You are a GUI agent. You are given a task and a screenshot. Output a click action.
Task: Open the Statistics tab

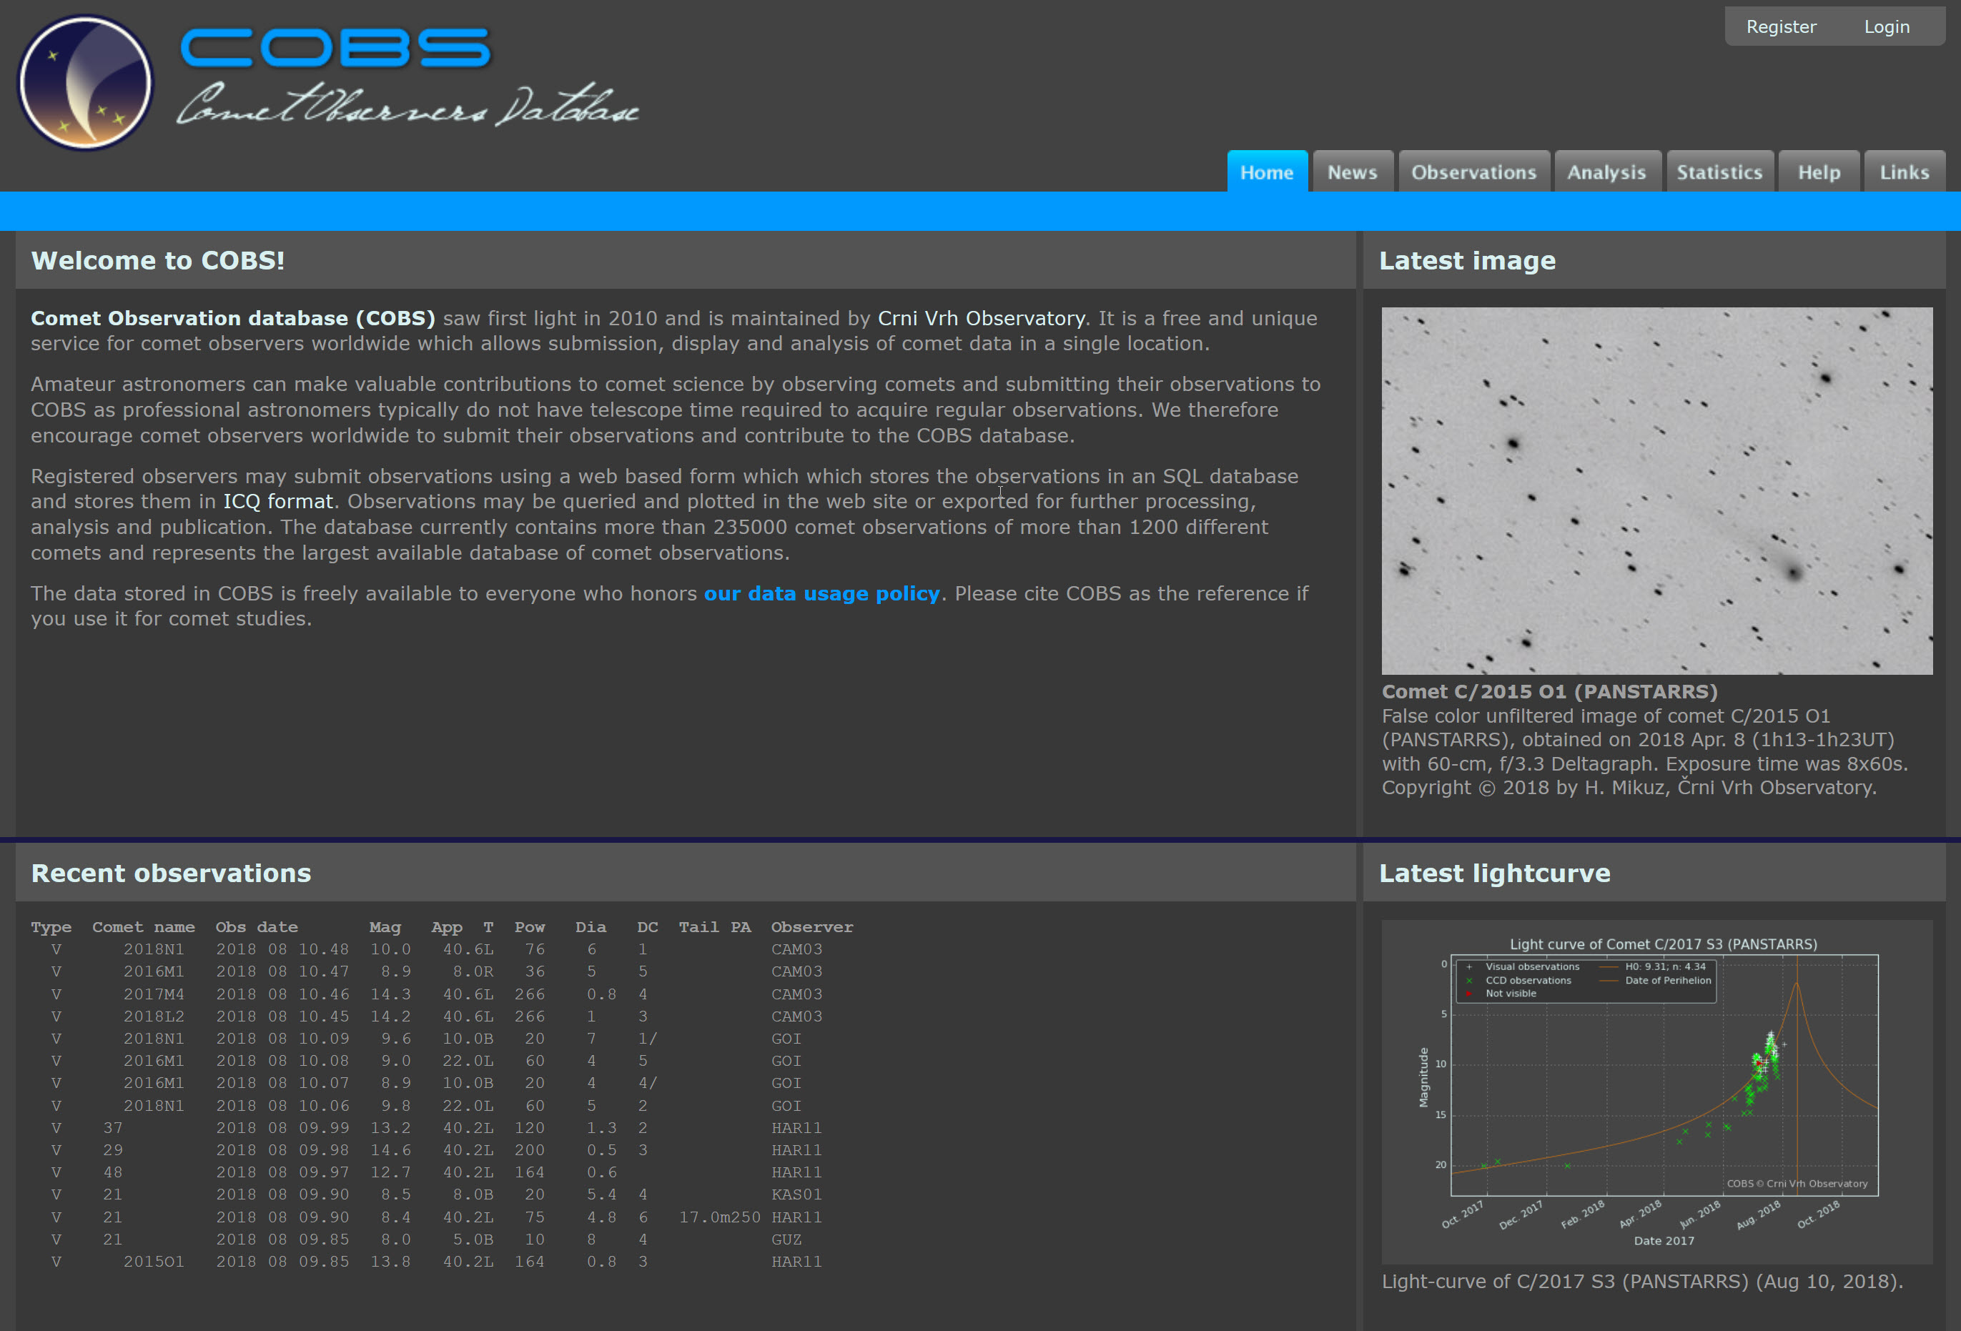click(1719, 172)
